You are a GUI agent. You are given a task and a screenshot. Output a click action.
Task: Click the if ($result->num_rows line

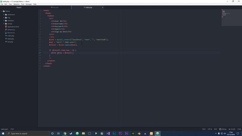pyautogui.click(x=63, y=50)
